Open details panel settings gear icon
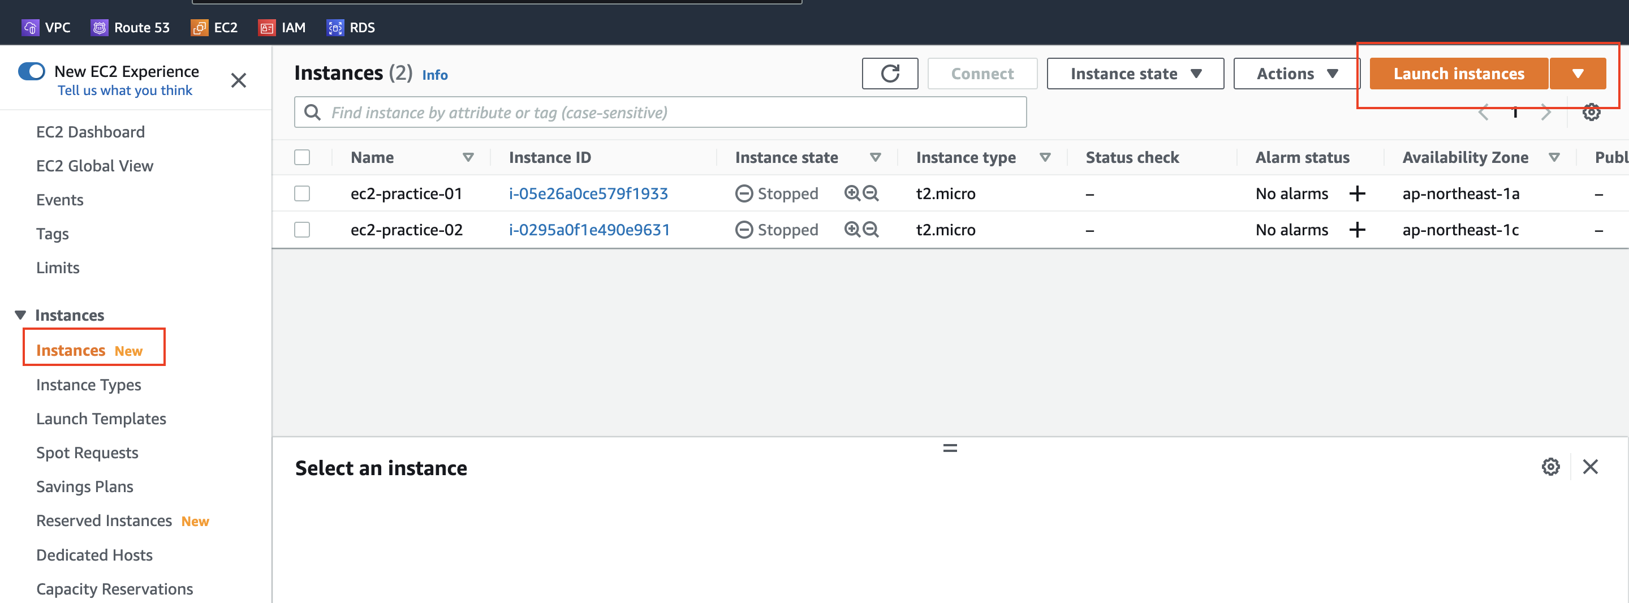The height and width of the screenshot is (603, 1629). 1550,467
